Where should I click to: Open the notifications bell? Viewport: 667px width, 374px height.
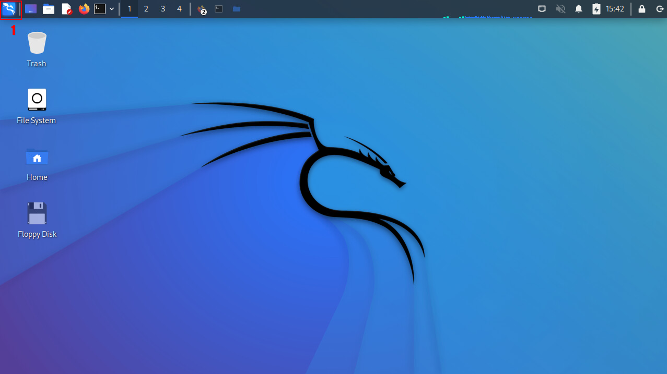(579, 9)
